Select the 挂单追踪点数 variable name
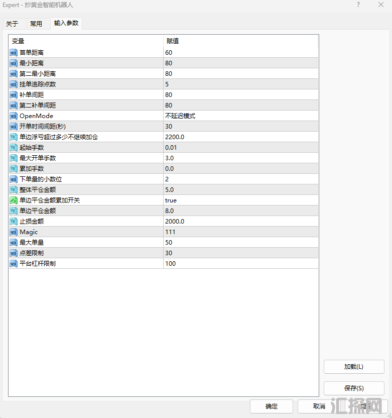Image resolution: width=392 pixels, height=418 pixels. (38, 84)
